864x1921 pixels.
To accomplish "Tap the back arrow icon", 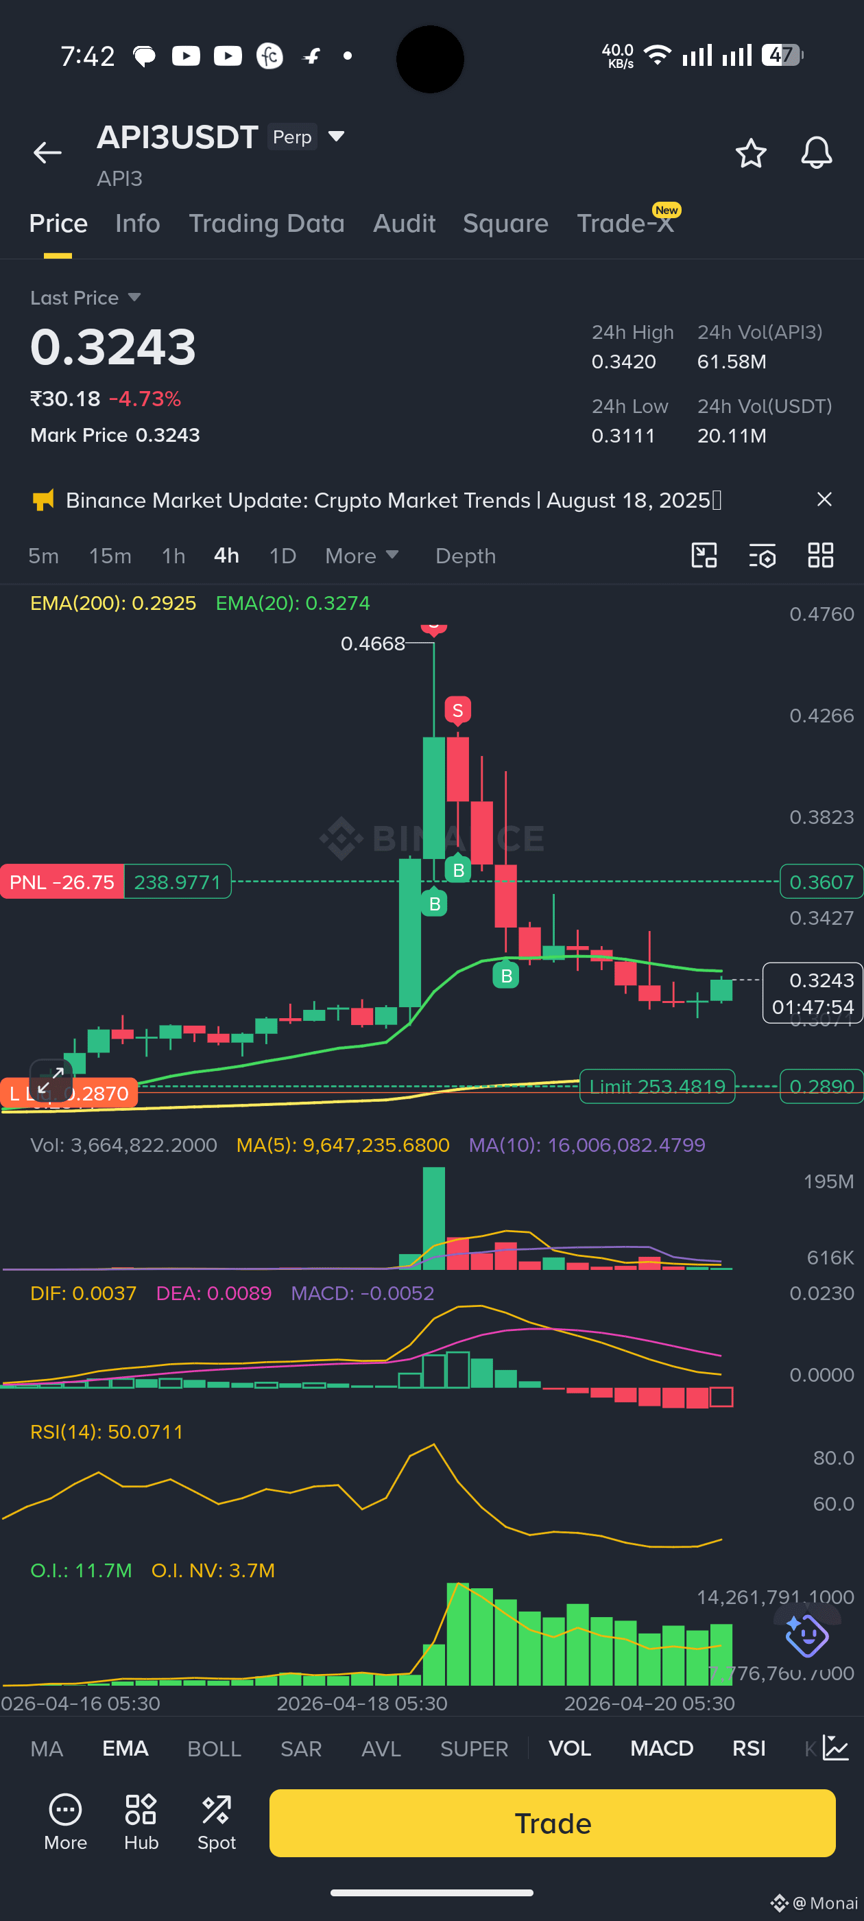I will [47, 153].
